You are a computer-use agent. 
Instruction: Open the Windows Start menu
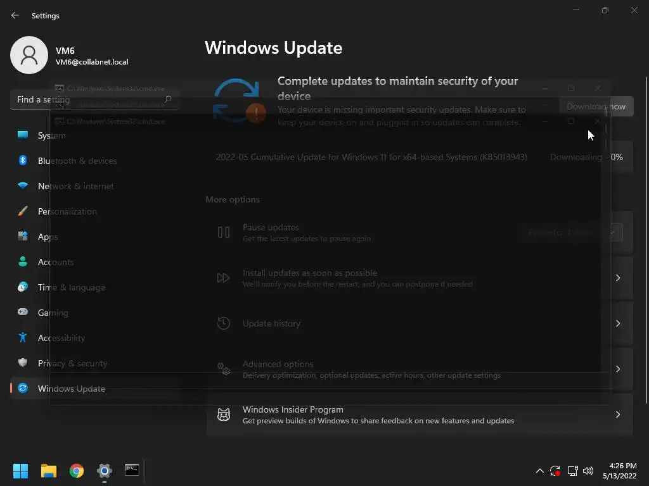[20, 470]
